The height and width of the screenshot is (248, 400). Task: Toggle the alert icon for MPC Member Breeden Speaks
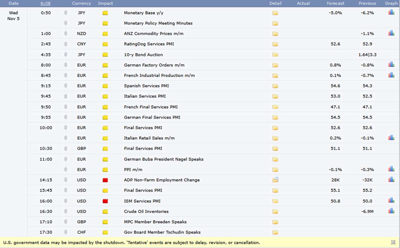[65, 222]
